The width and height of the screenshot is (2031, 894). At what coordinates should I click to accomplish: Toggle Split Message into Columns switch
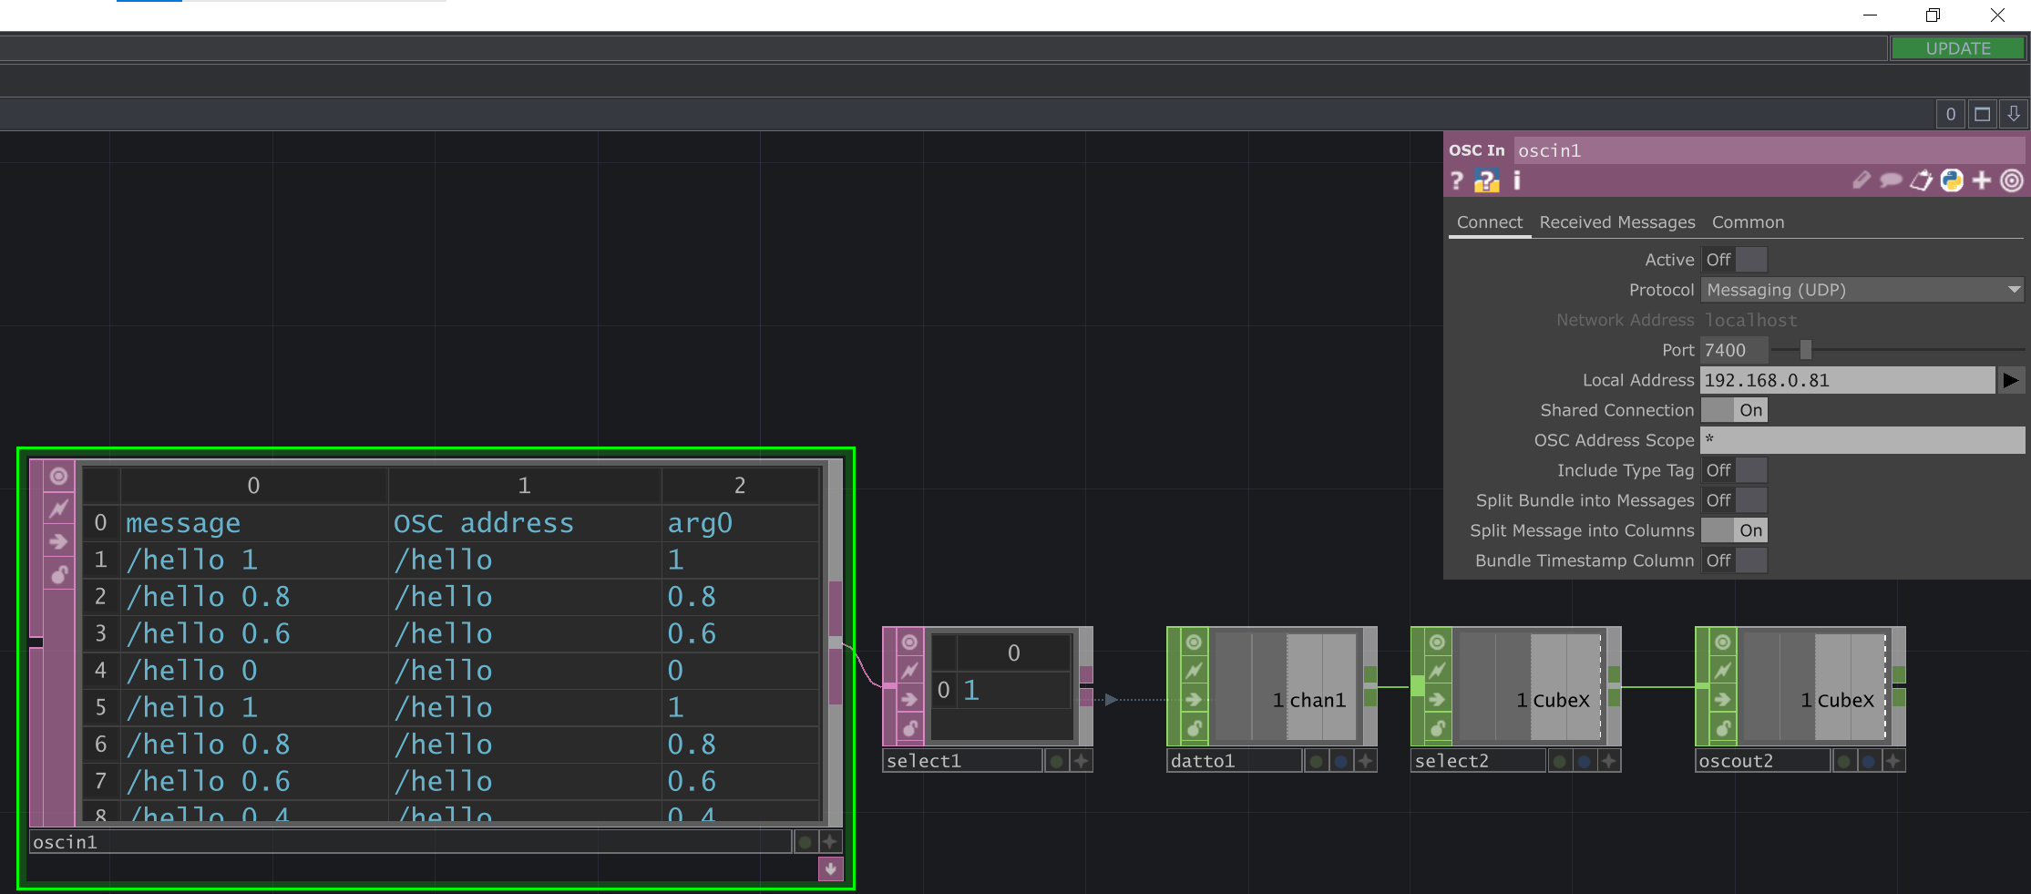1734,530
